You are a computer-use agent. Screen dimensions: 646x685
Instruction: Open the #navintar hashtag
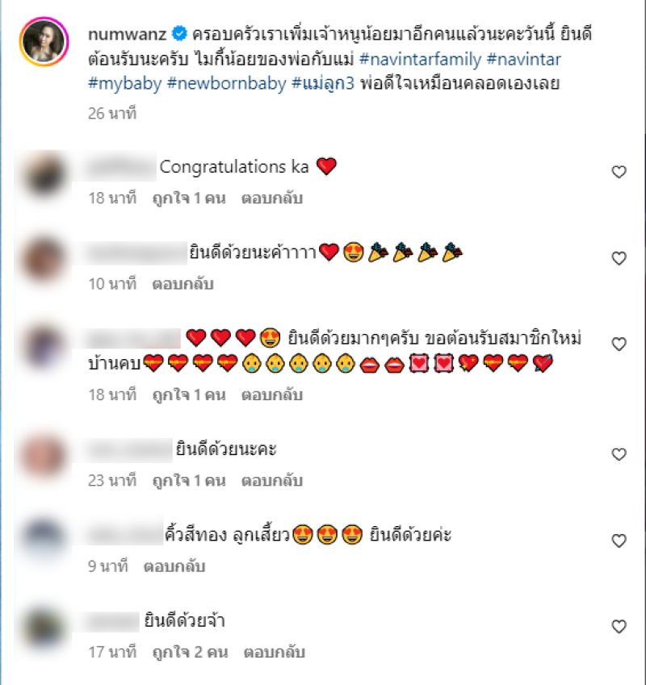pyautogui.click(x=523, y=59)
